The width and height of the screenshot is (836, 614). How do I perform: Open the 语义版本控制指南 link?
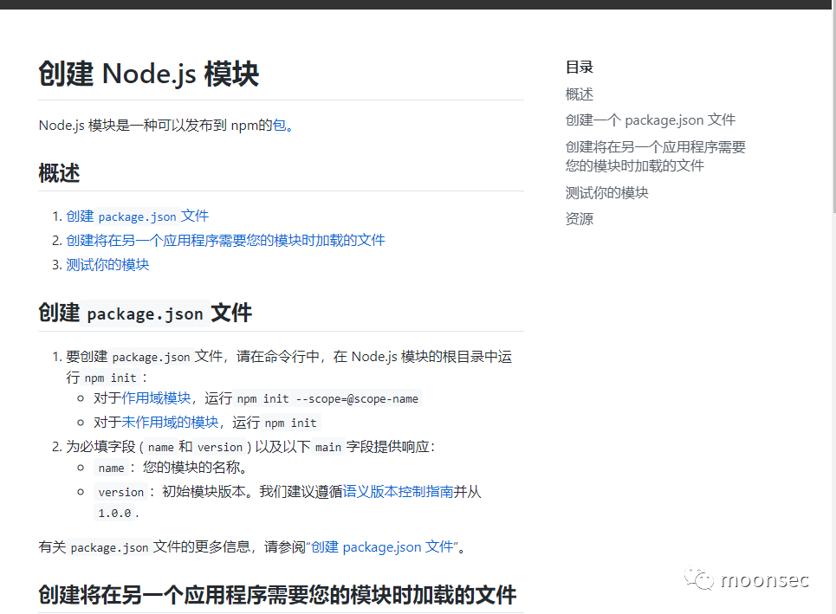(398, 491)
